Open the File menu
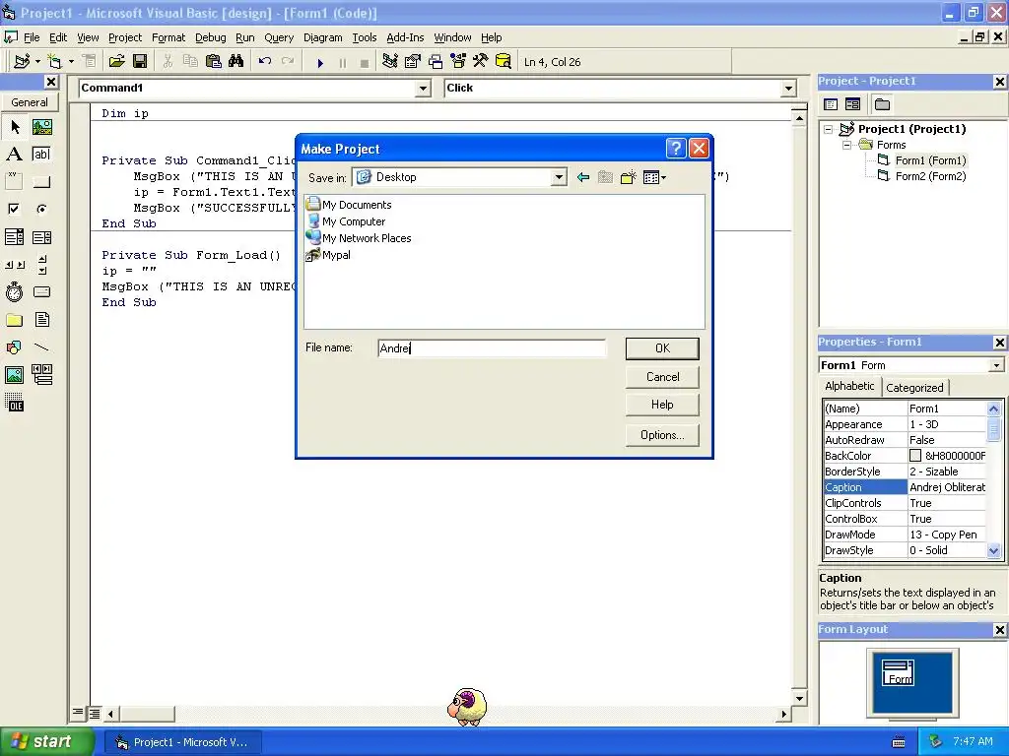Viewport: 1009px width, 756px height. tap(31, 37)
